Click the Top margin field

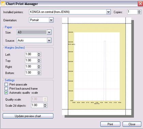click(x=31, y=60)
